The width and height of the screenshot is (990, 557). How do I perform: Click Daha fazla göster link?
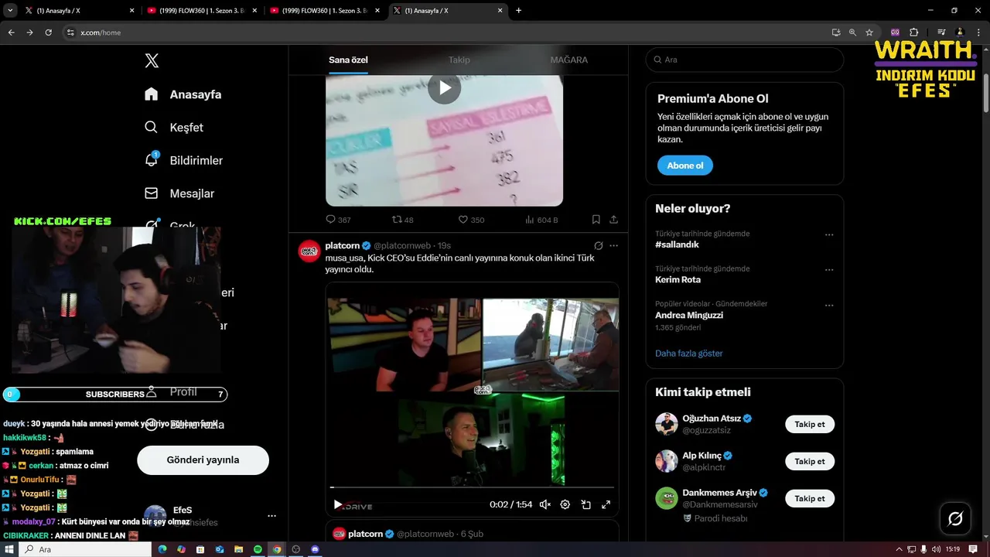click(688, 353)
